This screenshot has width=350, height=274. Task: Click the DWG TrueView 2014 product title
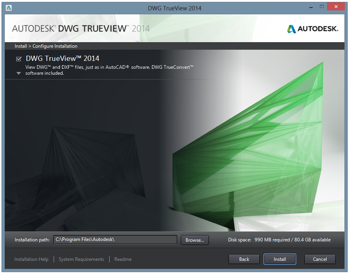[x=63, y=58]
